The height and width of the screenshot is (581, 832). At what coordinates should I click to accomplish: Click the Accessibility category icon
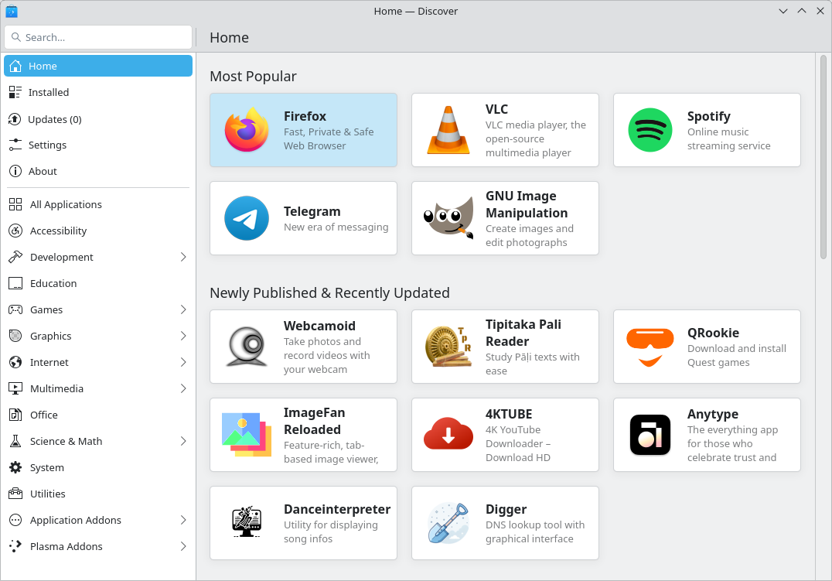15,231
